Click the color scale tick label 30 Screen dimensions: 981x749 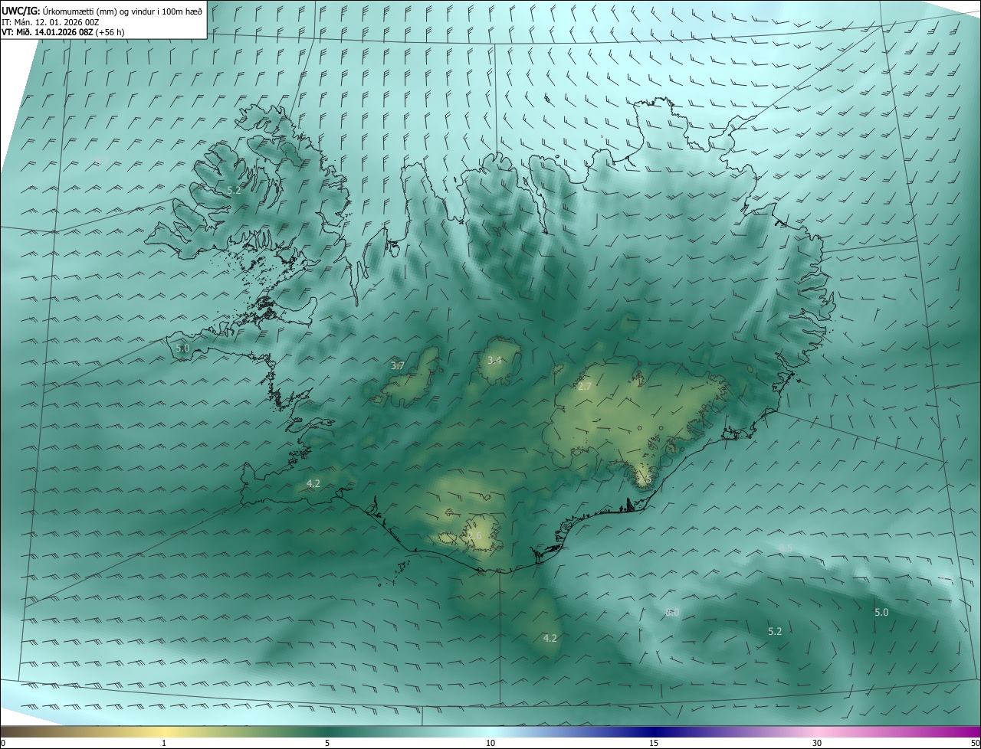(817, 743)
